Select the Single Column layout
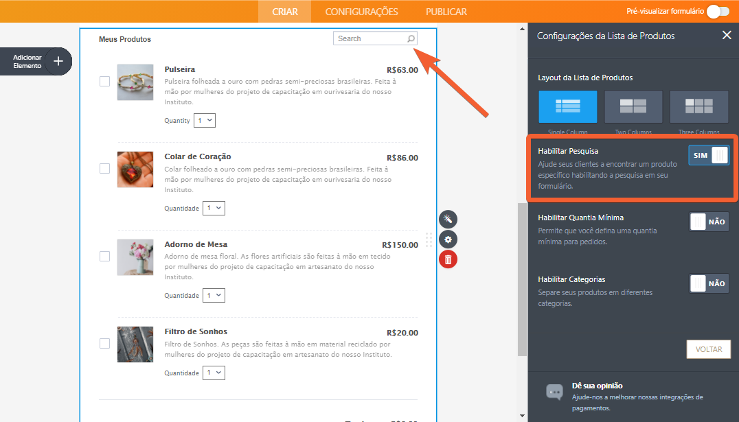 tap(568, 106)
